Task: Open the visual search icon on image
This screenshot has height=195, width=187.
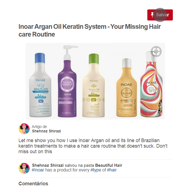Action: click(156, 52)
